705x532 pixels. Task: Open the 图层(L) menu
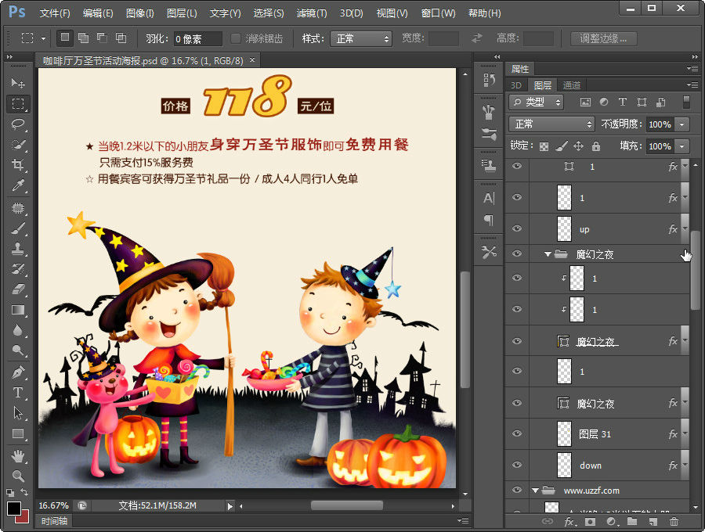point(182,13)
